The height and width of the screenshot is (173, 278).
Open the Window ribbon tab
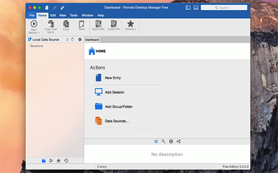coord(88,15)
